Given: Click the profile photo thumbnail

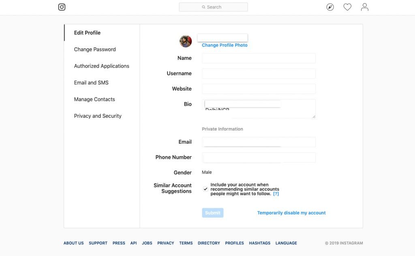Looking at the screenshot, I should coord(186,41).
